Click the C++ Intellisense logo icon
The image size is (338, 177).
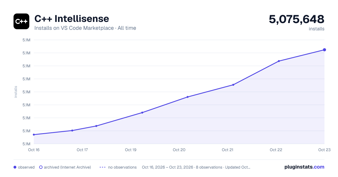click(21, 21)
